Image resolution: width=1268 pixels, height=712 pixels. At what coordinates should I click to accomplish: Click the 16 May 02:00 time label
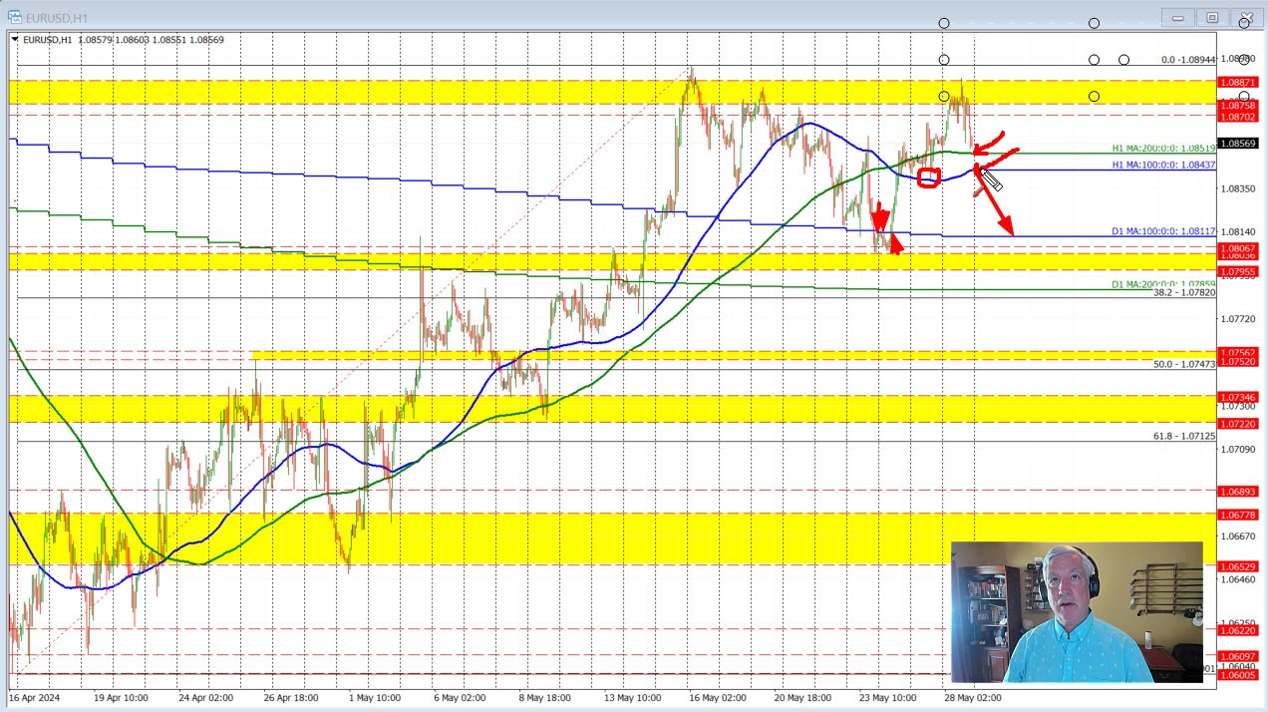pyautogui.click(x=716, y=698)
